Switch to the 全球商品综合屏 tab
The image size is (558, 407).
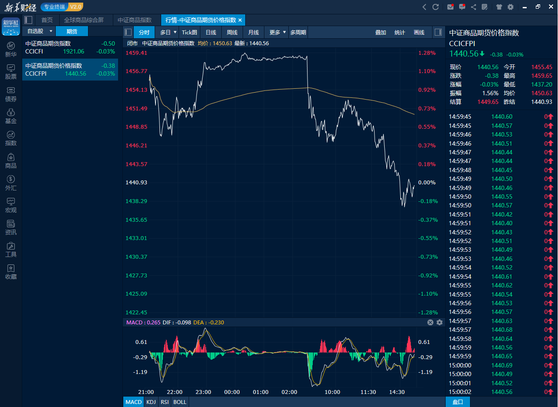tap(84, 20)
